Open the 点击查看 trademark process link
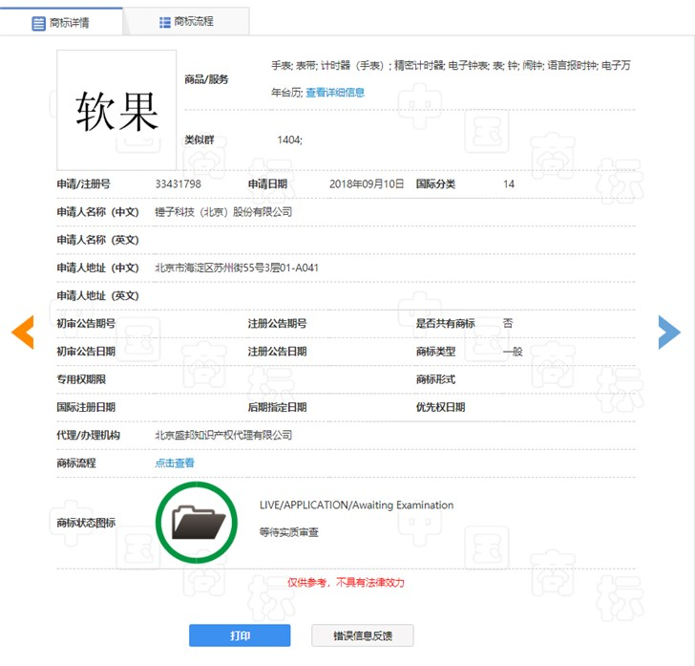This screenshot has width=695, height=666. [x=175, y=463]
